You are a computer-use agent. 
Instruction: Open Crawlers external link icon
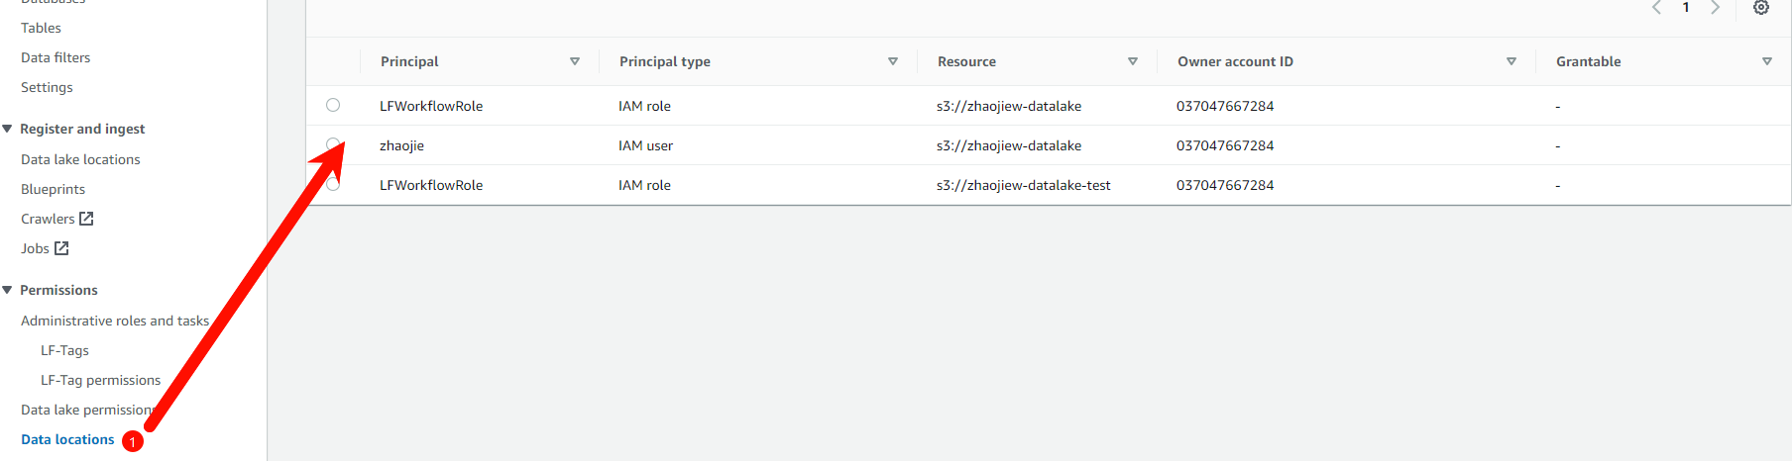coord(86,219)
